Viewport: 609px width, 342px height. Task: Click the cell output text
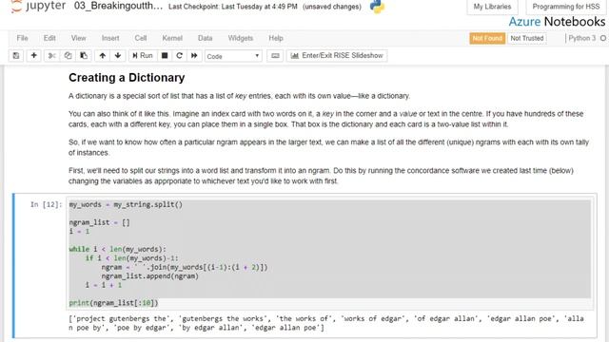point(326,323)
